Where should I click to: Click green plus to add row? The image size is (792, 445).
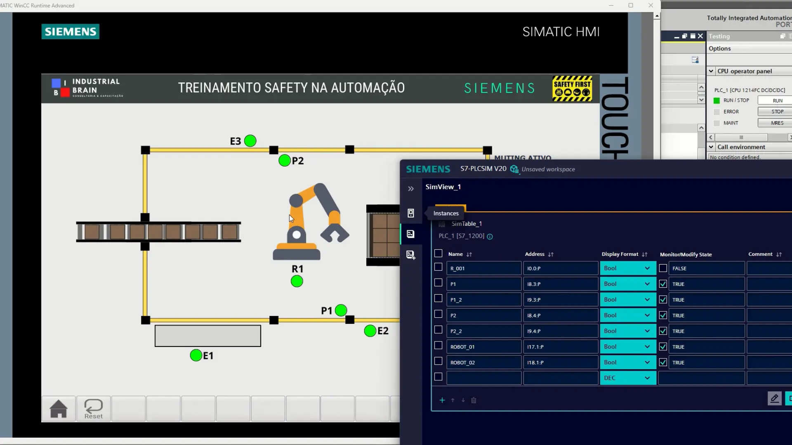442,400
